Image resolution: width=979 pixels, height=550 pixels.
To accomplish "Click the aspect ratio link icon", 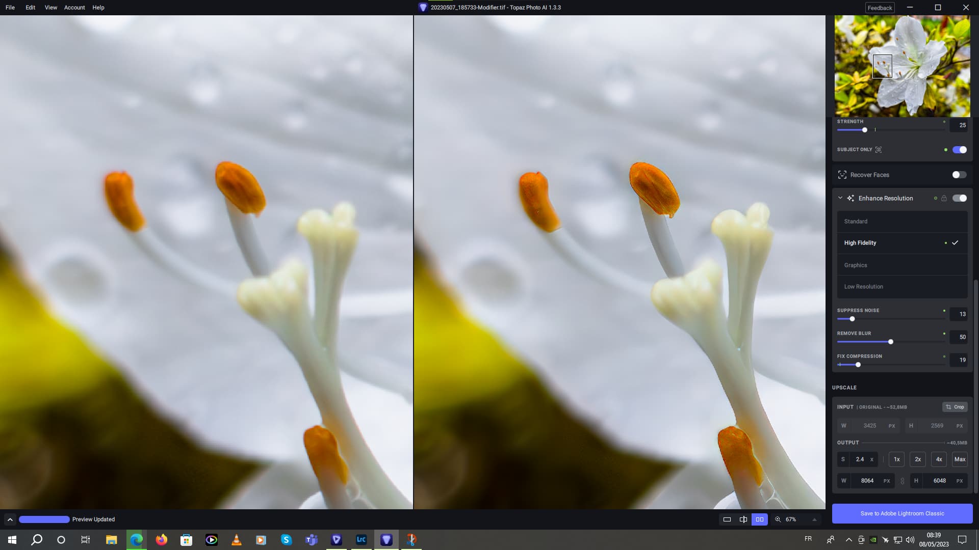I will pyautogui.click(x=902, y=481).
